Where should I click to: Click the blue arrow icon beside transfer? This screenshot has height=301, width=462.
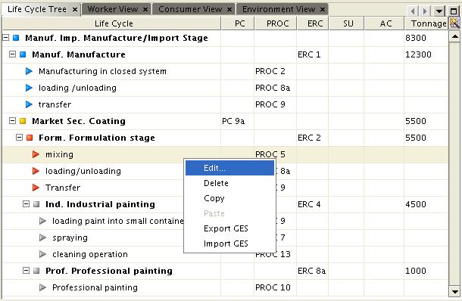tap(29, 104)
